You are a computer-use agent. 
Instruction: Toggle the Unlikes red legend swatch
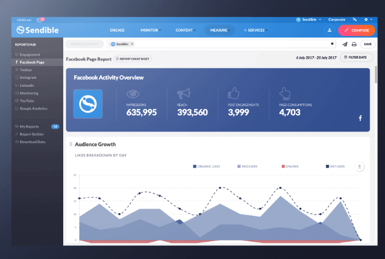[283, 167]
